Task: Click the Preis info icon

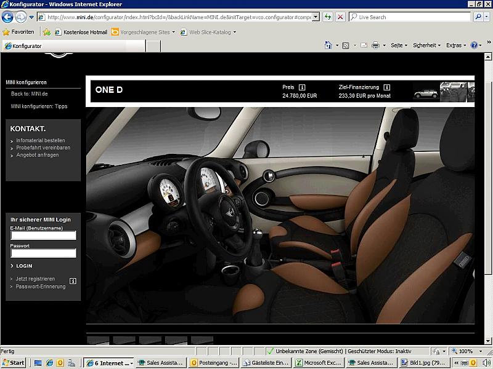Action: pos(302,87)
